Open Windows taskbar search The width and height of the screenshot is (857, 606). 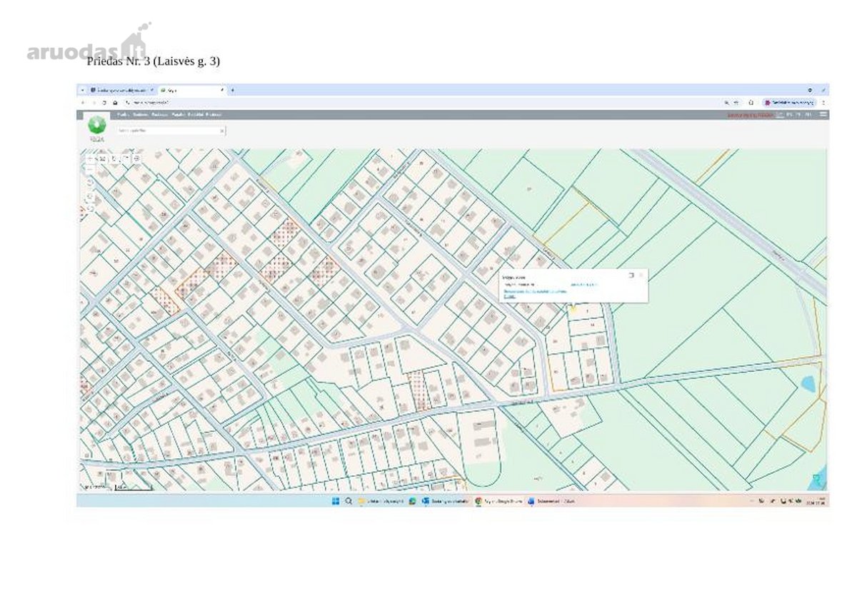349,501
